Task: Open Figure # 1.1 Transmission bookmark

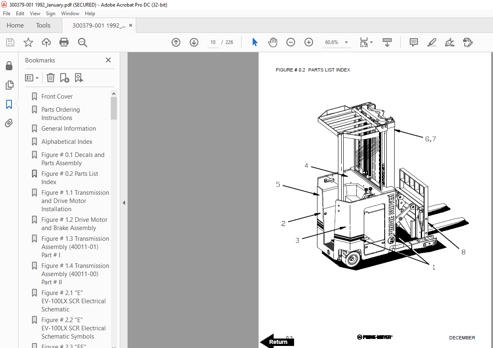Action: click(75, 201)
